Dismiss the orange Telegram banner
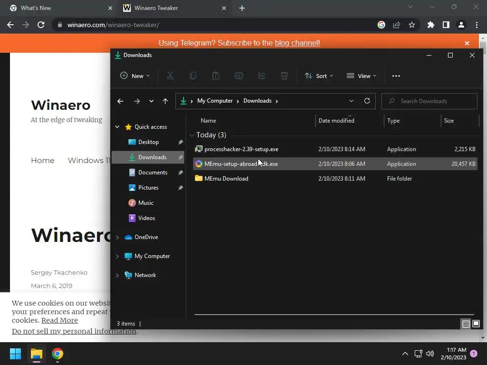Image resolution: width=487 pixels, height=365 pixels. pyautogui.click(x=467, y=43)
